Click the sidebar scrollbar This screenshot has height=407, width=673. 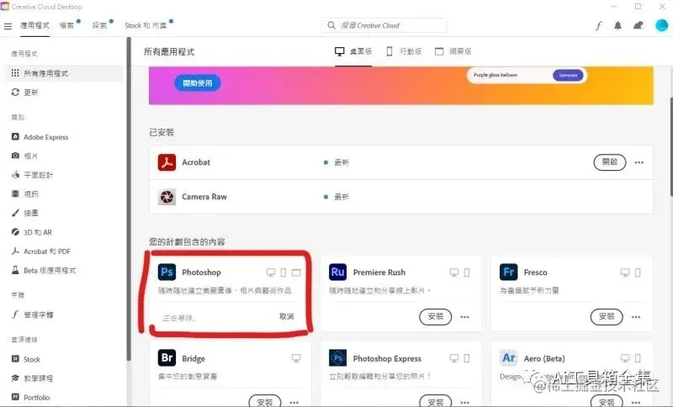(x=128, y=199)
